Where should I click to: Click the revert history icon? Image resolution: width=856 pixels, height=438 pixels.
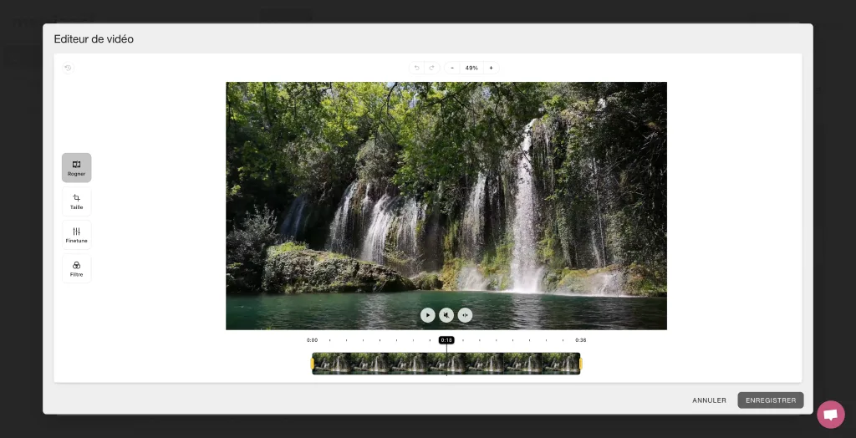(69, 68)
